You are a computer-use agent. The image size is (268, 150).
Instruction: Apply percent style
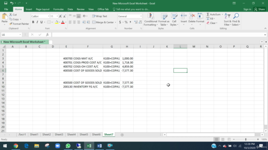tap(126, 22)
